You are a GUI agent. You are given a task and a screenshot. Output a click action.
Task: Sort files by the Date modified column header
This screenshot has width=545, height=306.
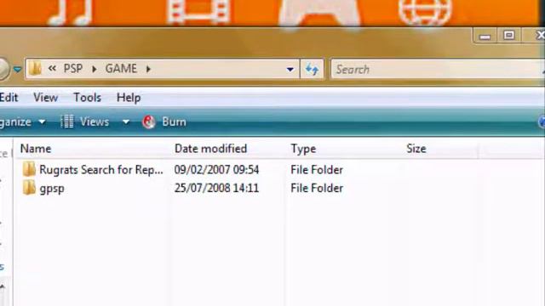tap(210, 149)
